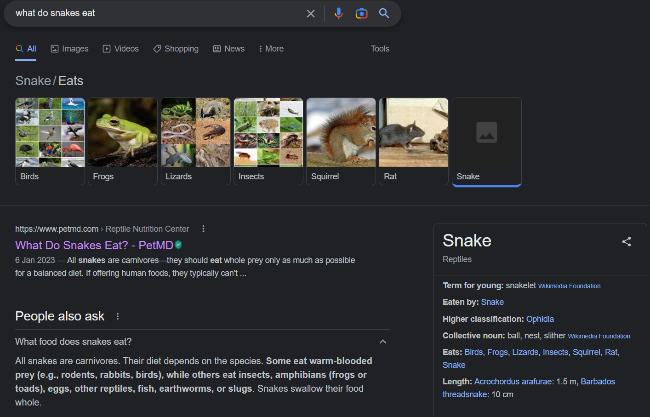650x417 pixels.
Task: Select the Frogs thumbnail card
Action: coord(123,141)
